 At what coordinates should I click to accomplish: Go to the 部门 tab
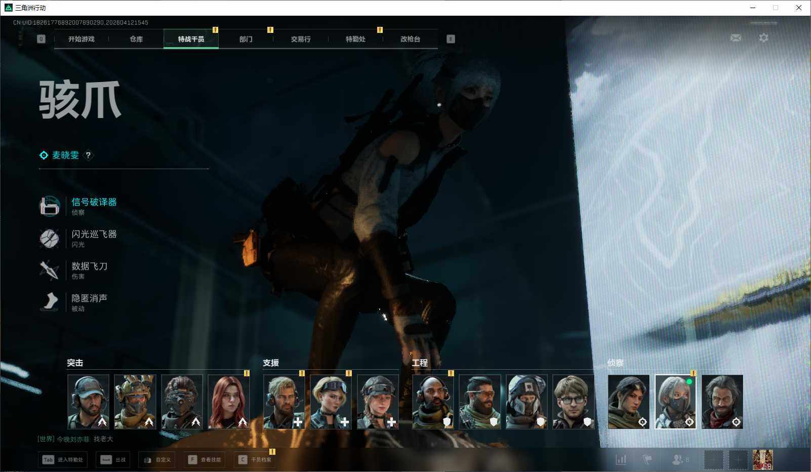click(246, 39)
